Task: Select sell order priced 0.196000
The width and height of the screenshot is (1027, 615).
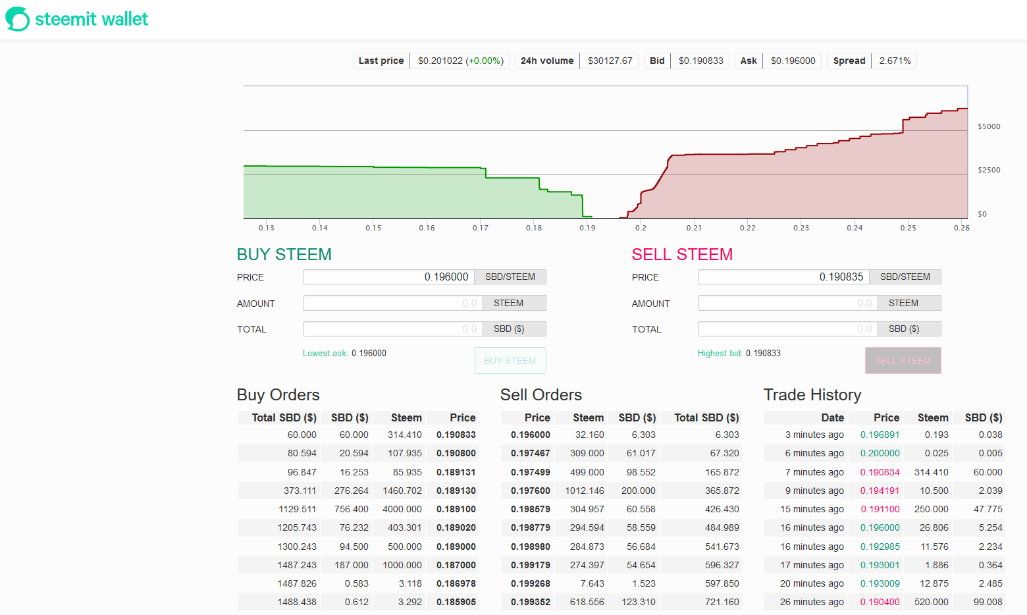Action: click(621, 435)
